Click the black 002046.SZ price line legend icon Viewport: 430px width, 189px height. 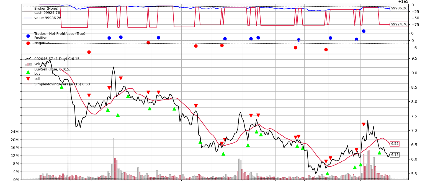pyautogui.click(x=28, y=59)
